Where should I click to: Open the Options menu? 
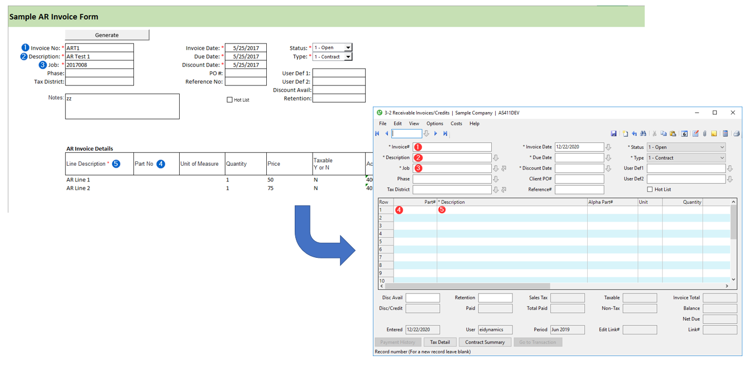click(x=434, y=123)
